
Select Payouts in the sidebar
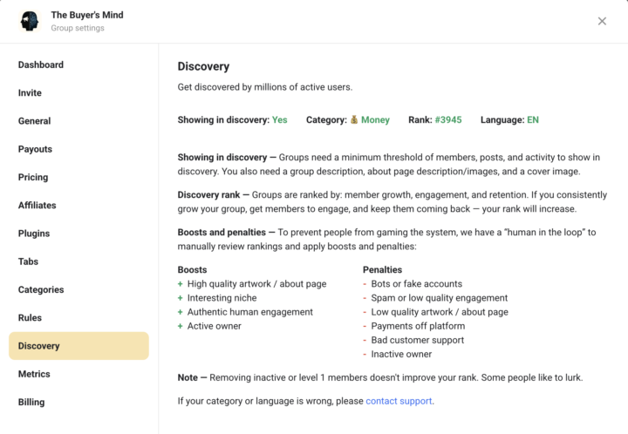(x=35, y=149)
